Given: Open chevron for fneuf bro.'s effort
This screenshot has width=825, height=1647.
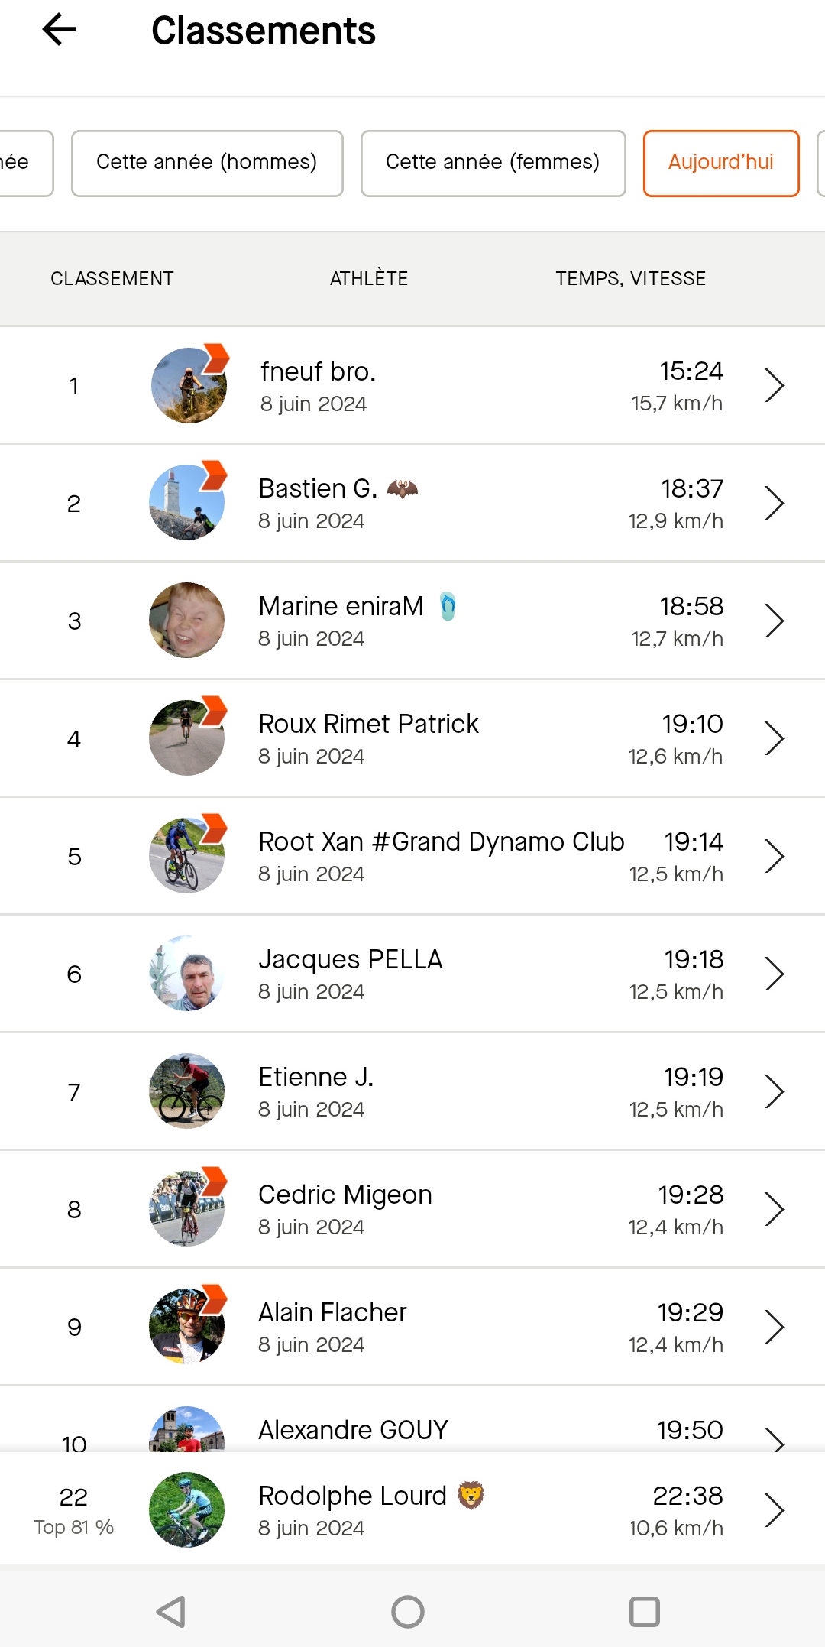Looking at the screenshot, I should click(775, 385).
